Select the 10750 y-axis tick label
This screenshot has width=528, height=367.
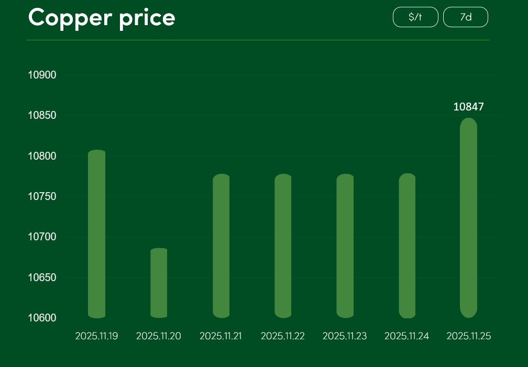click(42, 197)
